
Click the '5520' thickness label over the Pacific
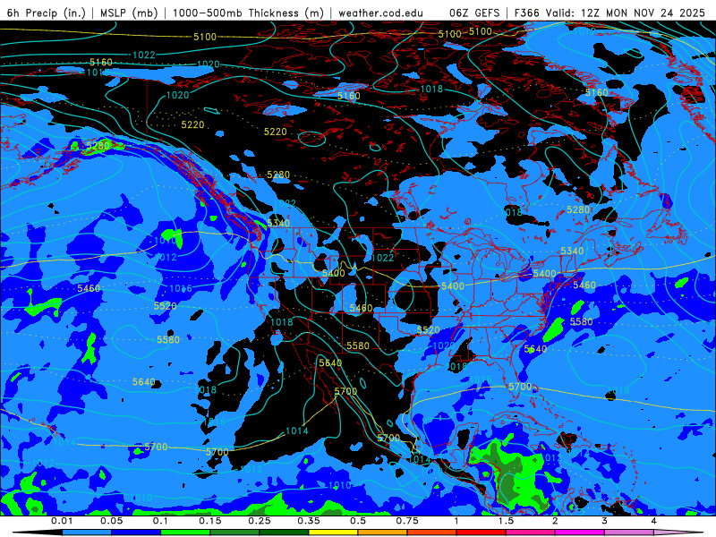point(165,306)
